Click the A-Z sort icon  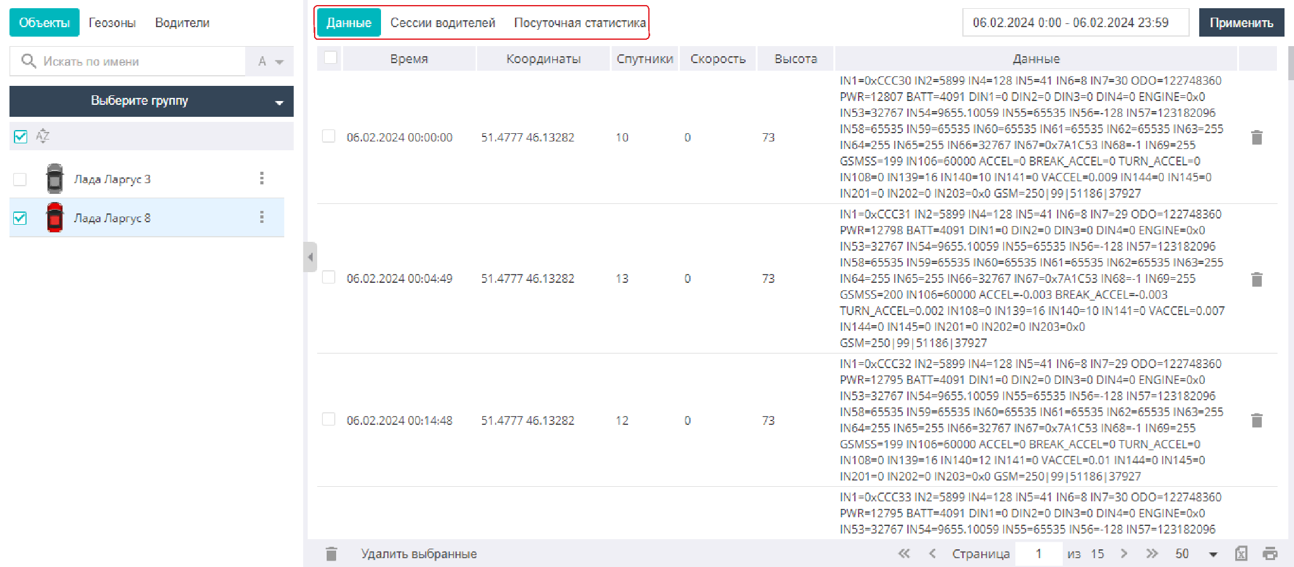click(42, 136)
